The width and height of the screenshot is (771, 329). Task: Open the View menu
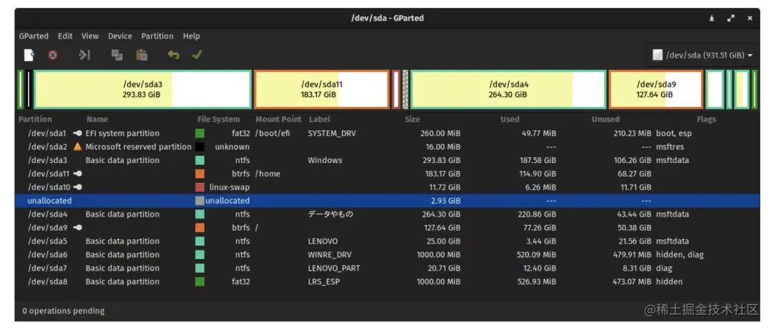(x=90, y=36)
